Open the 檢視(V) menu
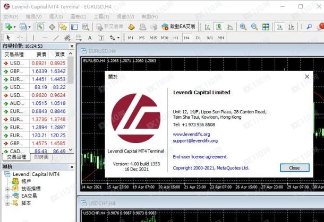324x222 pixels. 33,16
